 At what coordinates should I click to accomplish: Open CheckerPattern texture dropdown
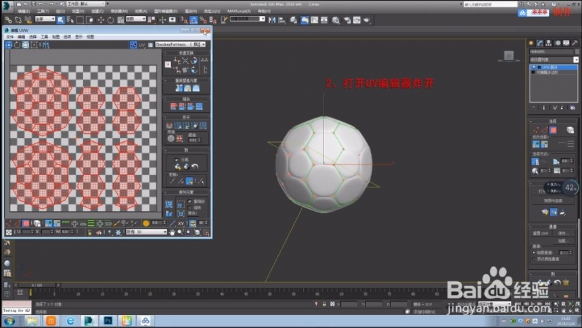[x=181, y=45]
